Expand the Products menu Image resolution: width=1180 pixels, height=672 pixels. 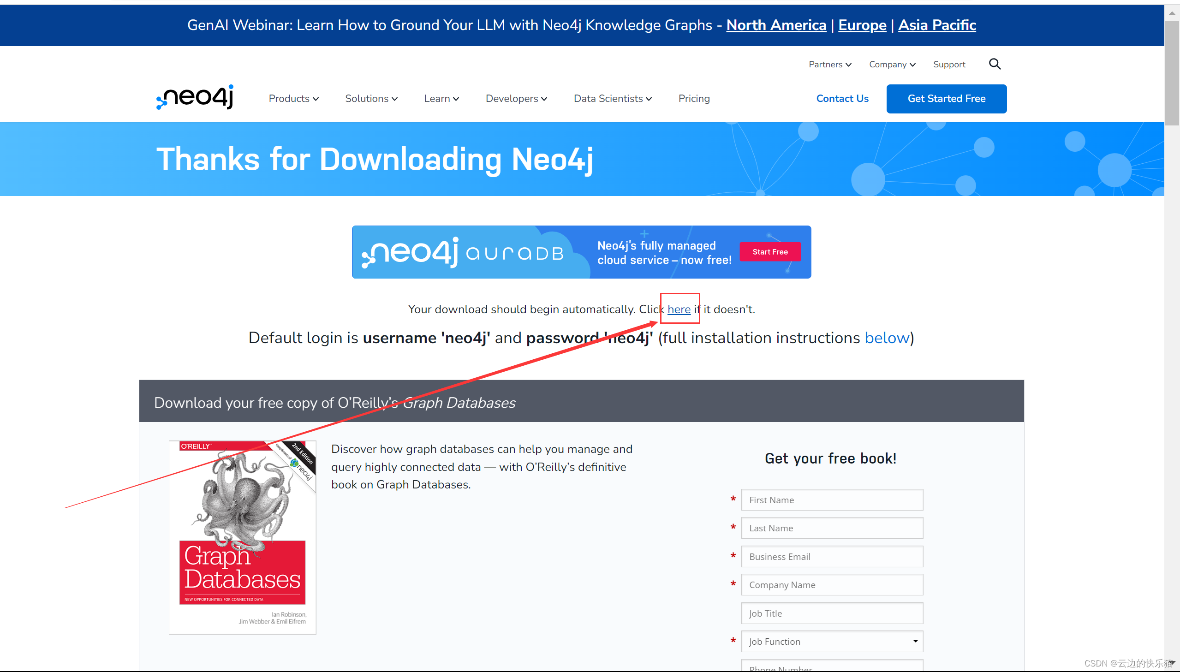click(293, 99)
